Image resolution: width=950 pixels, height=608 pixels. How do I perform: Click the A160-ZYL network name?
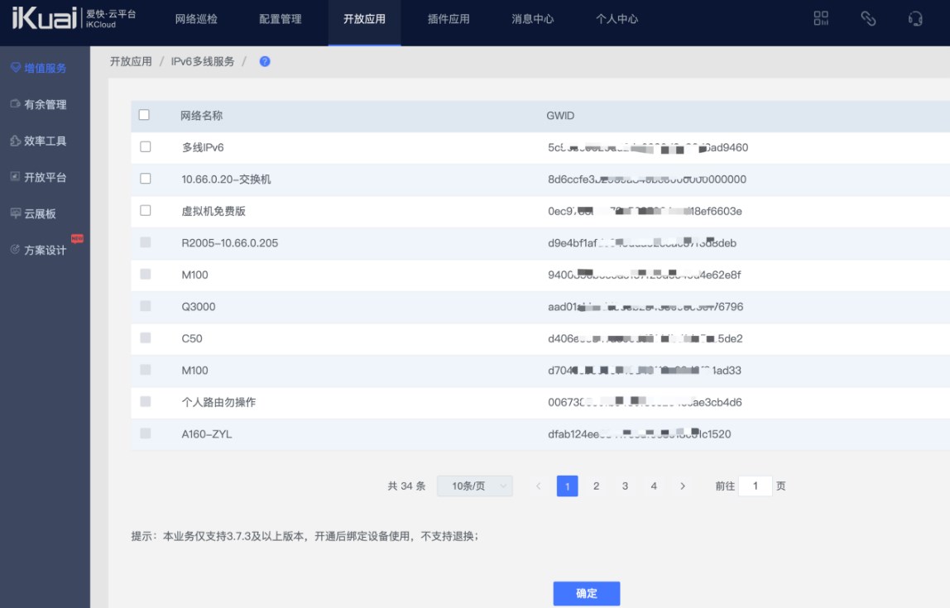click(207, 434)
